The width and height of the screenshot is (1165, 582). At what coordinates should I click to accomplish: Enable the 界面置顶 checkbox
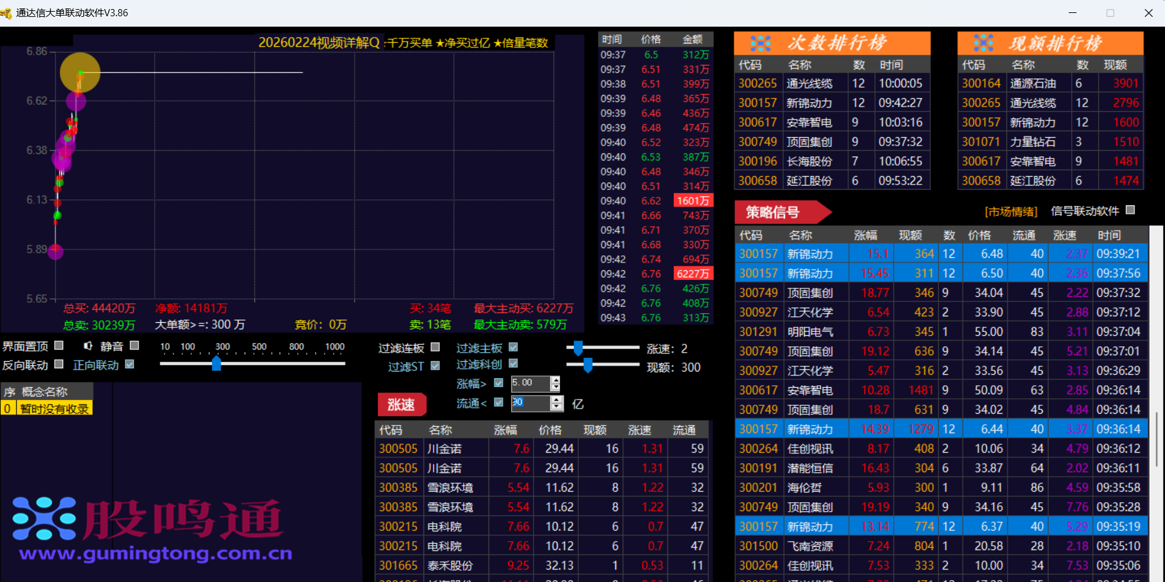point(59,346)
